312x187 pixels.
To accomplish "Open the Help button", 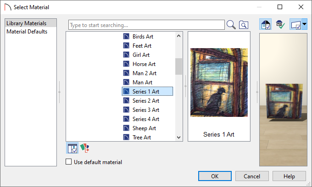I will click(289, 176).
